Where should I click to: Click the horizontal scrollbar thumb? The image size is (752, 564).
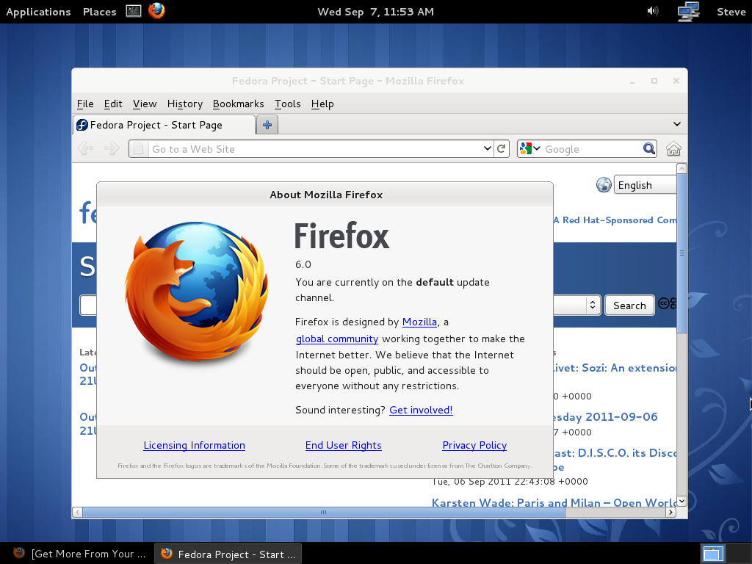tap(324, 512)
